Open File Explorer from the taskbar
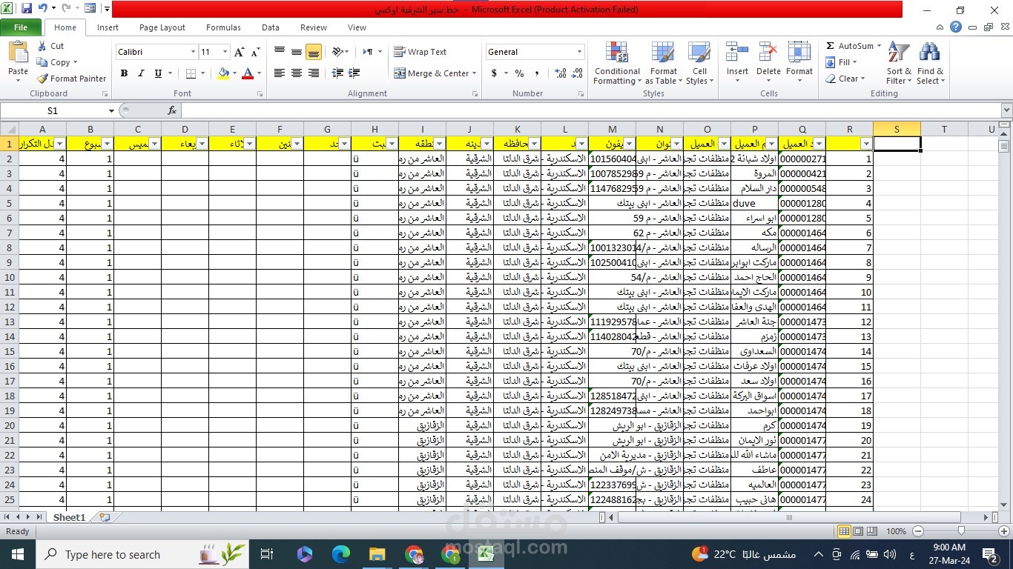Screen dimensions: 1013x569 coord(377,554)
